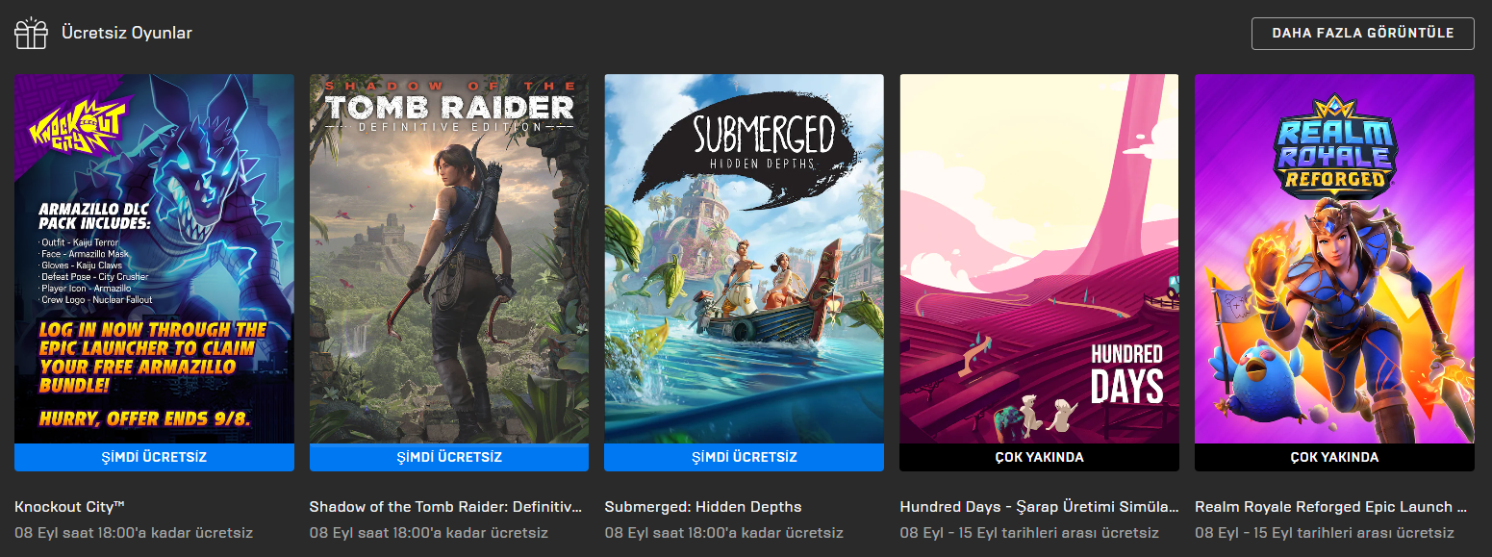Viewport: 1492px width, 557px height.
Task: Open Shadow of the Tomb Raider: Definitive title
Action: coord(446,507)
